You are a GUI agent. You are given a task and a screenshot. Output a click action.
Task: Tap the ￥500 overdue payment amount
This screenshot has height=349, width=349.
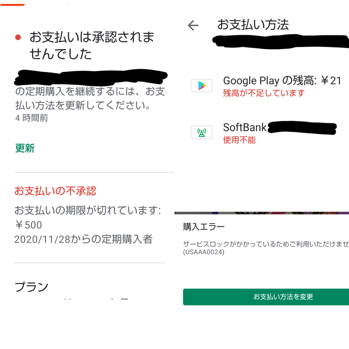point(28,225)
